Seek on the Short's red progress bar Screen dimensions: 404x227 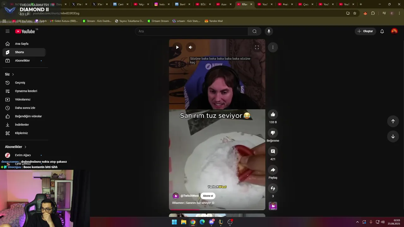(x=217, y=209)
